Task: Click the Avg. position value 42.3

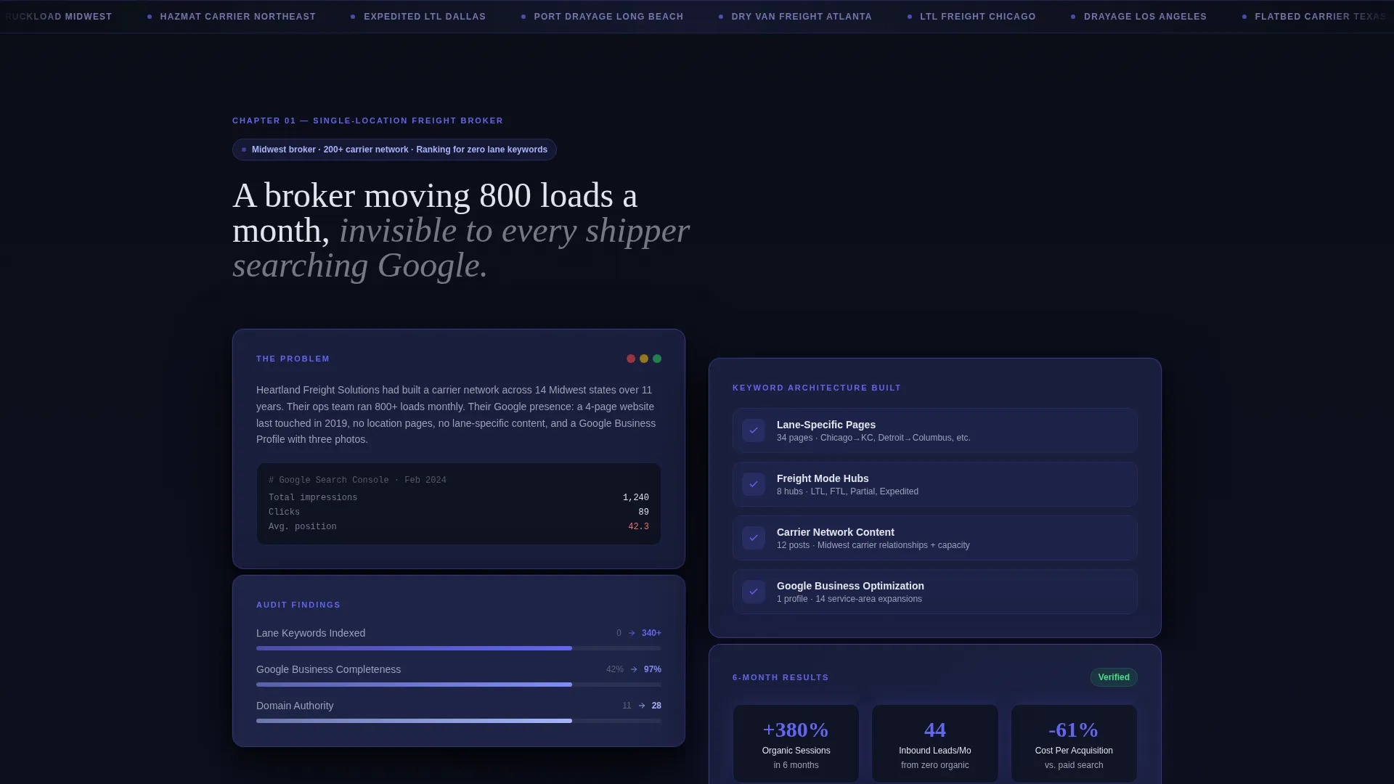Action: click(638, 526)
